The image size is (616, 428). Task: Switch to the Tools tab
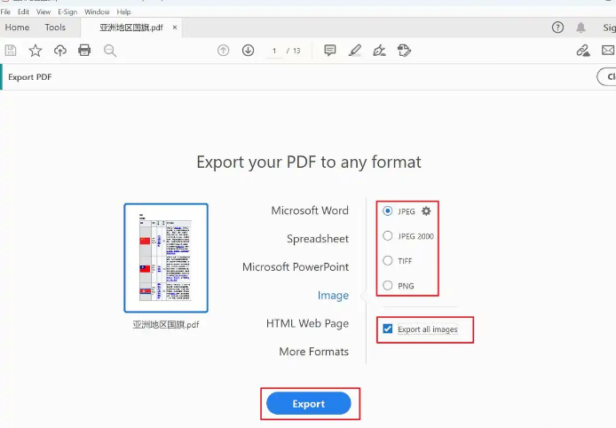pos(55,28)
